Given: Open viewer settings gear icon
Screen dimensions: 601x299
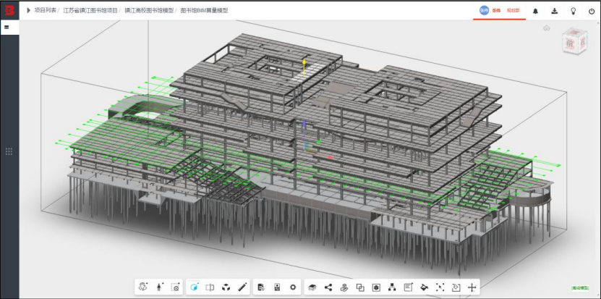Looking at the screenshot, I should click(293, 287).
